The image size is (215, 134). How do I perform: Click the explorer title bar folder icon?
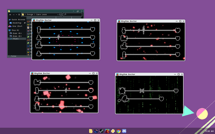click(9, 11)
